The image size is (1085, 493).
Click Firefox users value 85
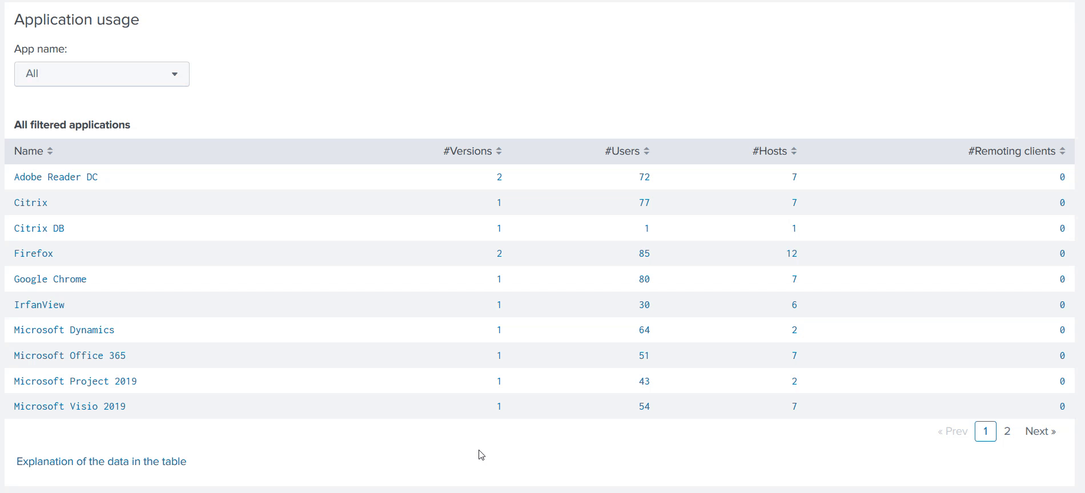click(x=644, y=253)
